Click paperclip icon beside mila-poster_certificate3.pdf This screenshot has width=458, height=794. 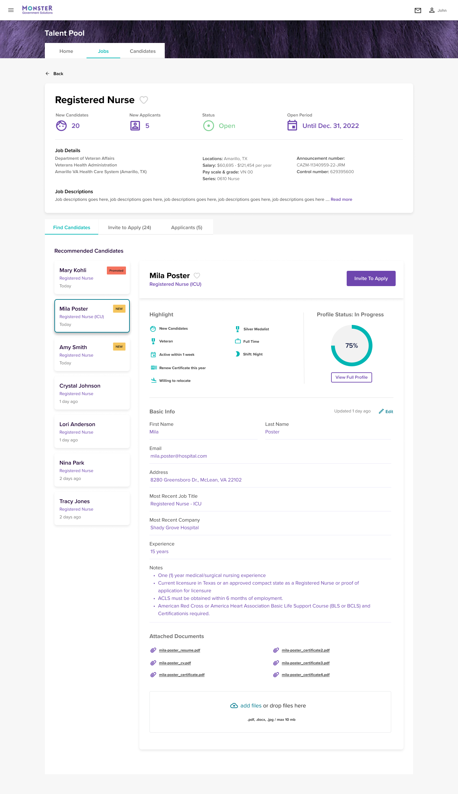pos(276,663)
